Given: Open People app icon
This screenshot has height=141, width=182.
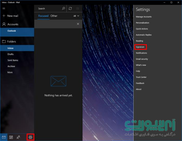Looking at the screenshot, I should 18,137.
